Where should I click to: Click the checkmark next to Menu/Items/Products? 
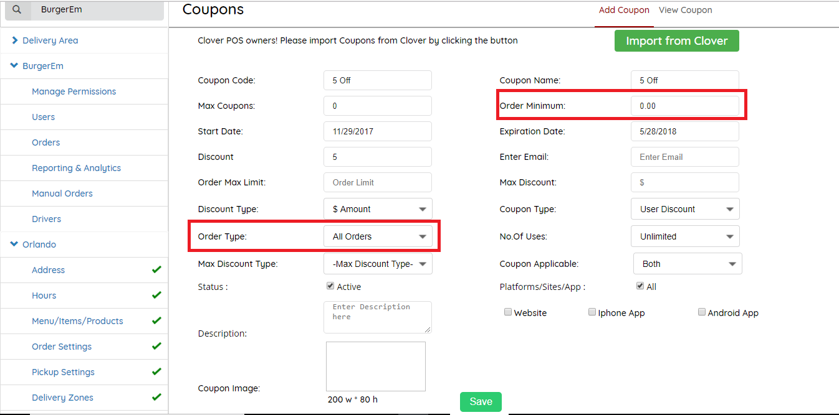click(156, 321)
